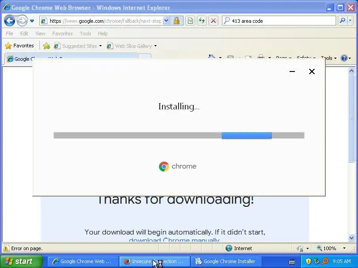Click the Add to Favorites Bar icon
The height and width of the screenshot is (268, 358).
47,46
